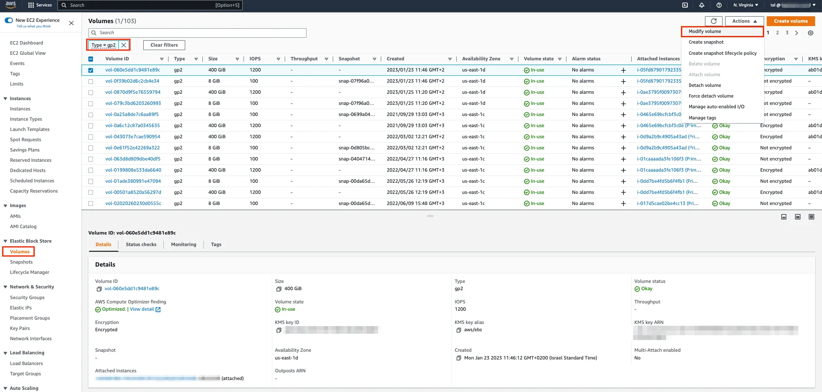The width and height of the screenshot is (822, 392).
Task: Switch to the Status checks tab
Action: tap(141, 244)
